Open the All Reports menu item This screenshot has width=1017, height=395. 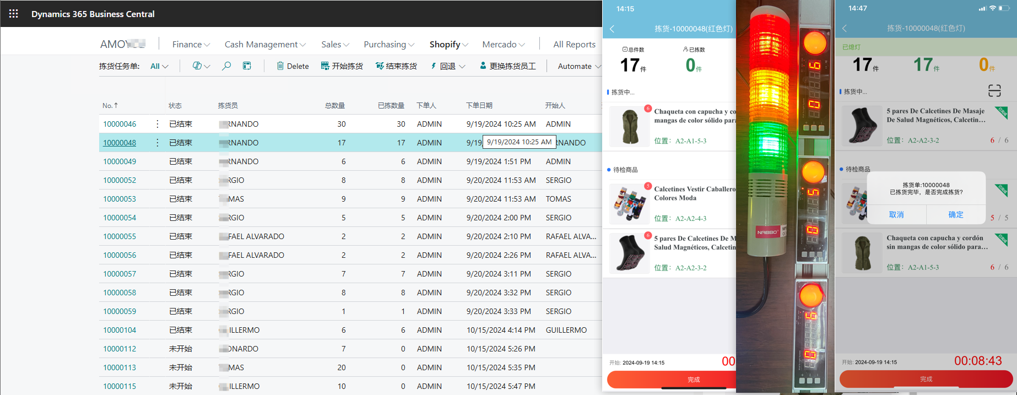click(574, 45)
